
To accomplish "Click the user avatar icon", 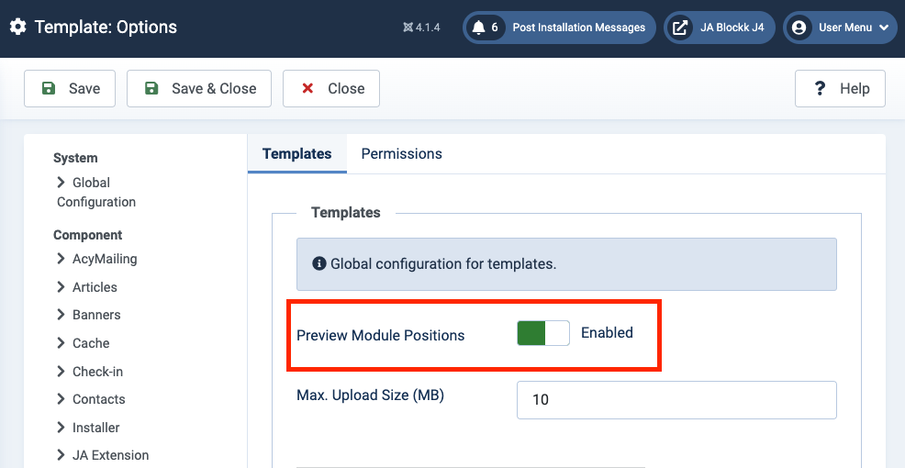I will click(799, 28).
